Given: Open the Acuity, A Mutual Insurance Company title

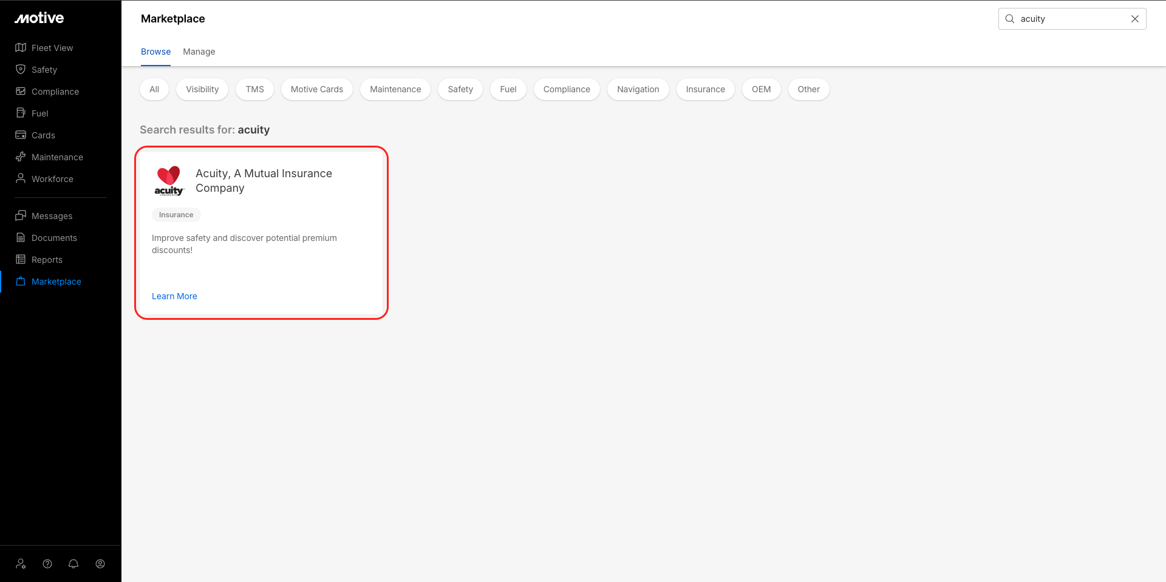Looking at the screenshot, I should [x=264, y=181].
